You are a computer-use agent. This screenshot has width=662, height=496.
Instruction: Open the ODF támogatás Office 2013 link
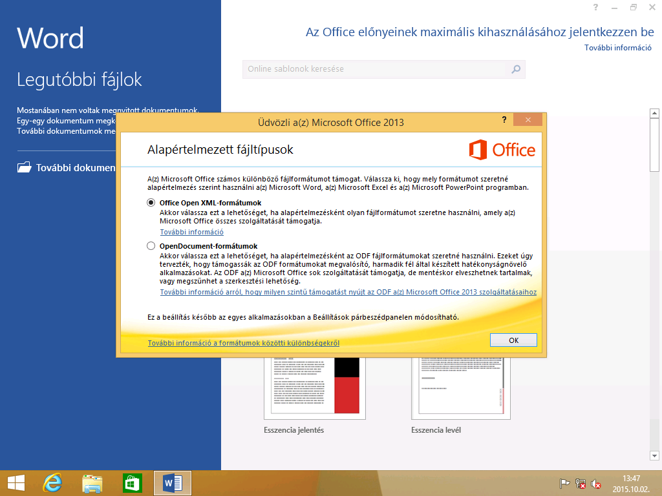pyautogui.click(x=348, y=292)
